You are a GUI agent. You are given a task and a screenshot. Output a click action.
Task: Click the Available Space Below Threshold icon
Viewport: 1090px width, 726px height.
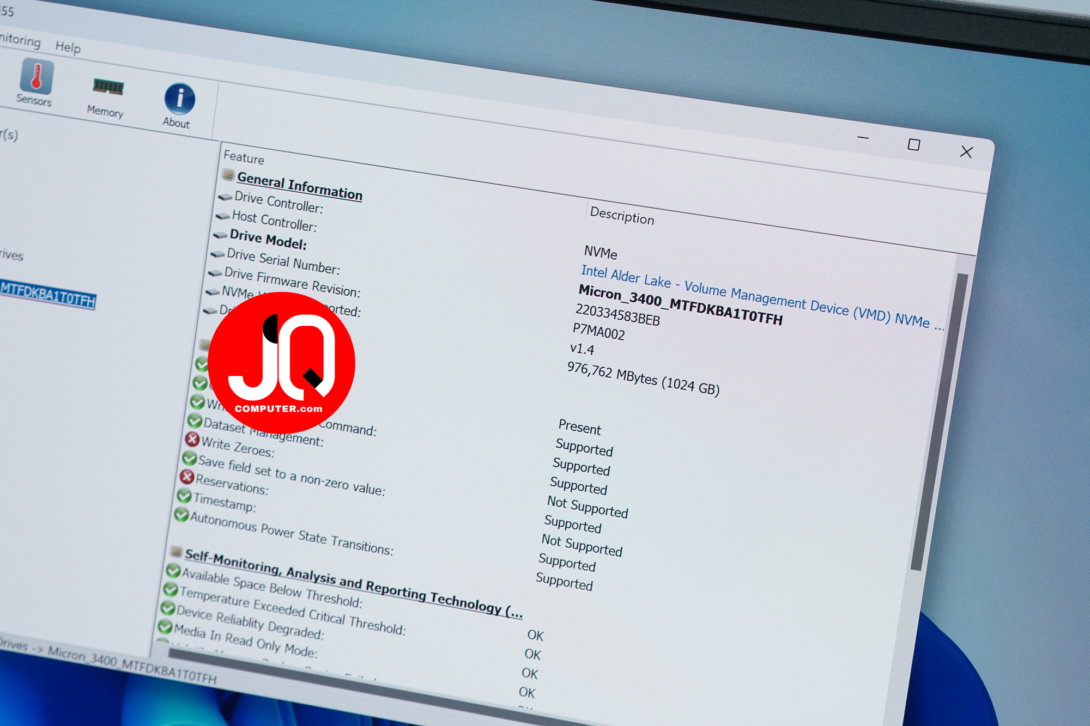[x=173, y=570]
